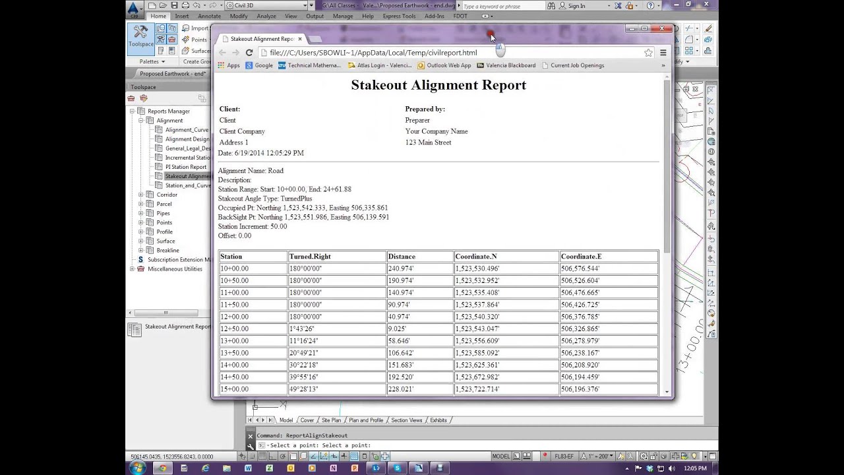Click the browser address bar URL

373,53
